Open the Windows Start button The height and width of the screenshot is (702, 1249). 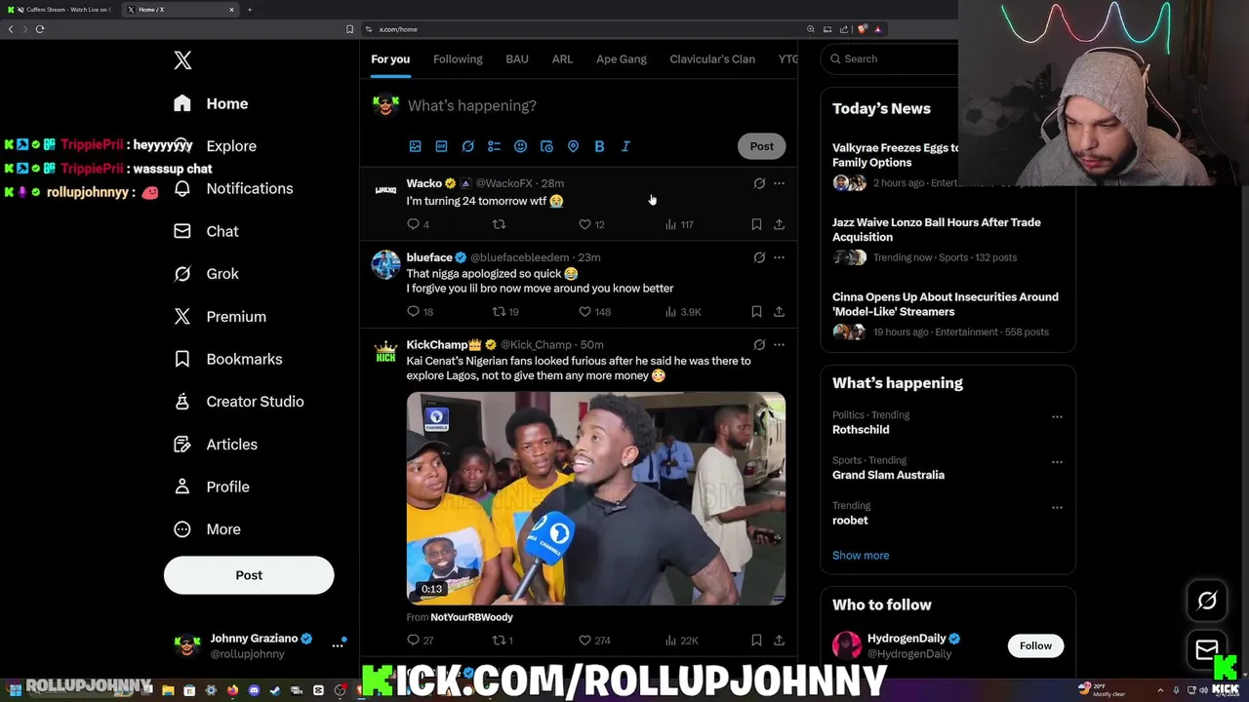pos(15,690)
